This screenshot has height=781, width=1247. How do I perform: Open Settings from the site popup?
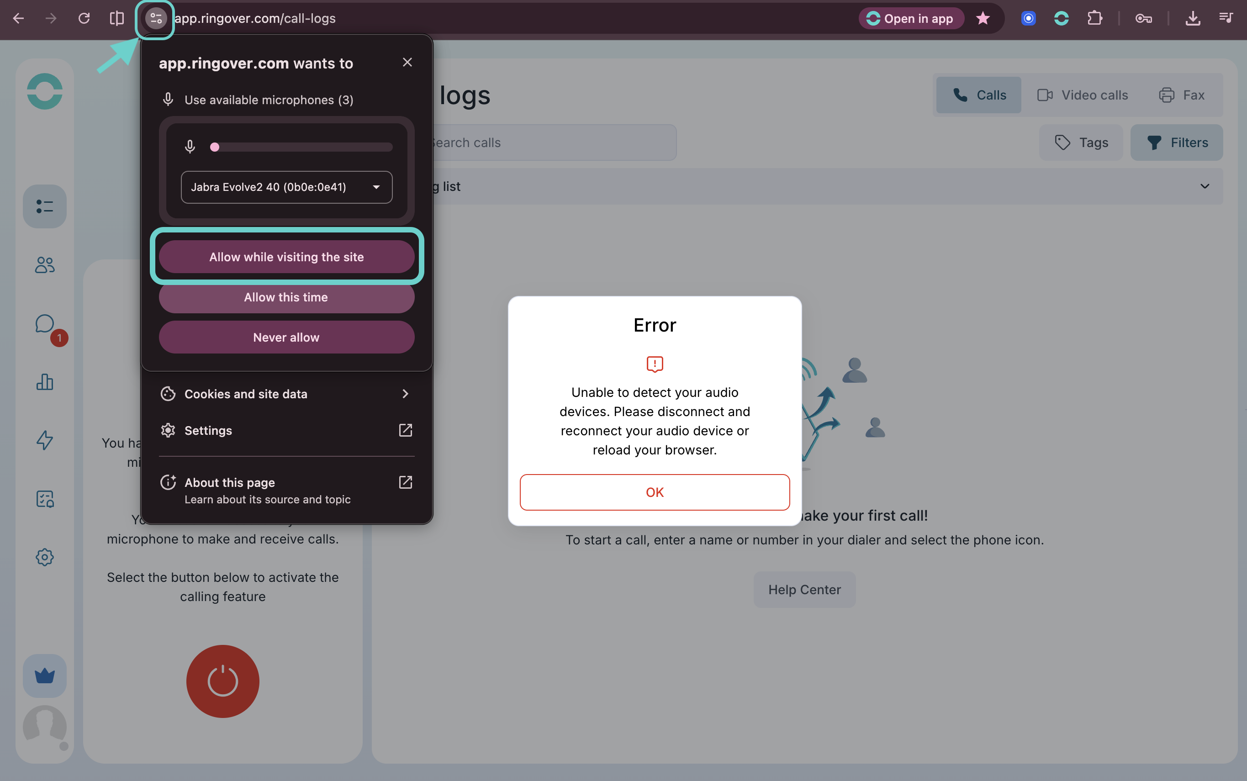click(x=287, y=430)
